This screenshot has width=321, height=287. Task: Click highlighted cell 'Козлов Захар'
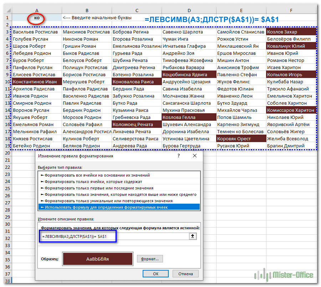click(291, 32)
